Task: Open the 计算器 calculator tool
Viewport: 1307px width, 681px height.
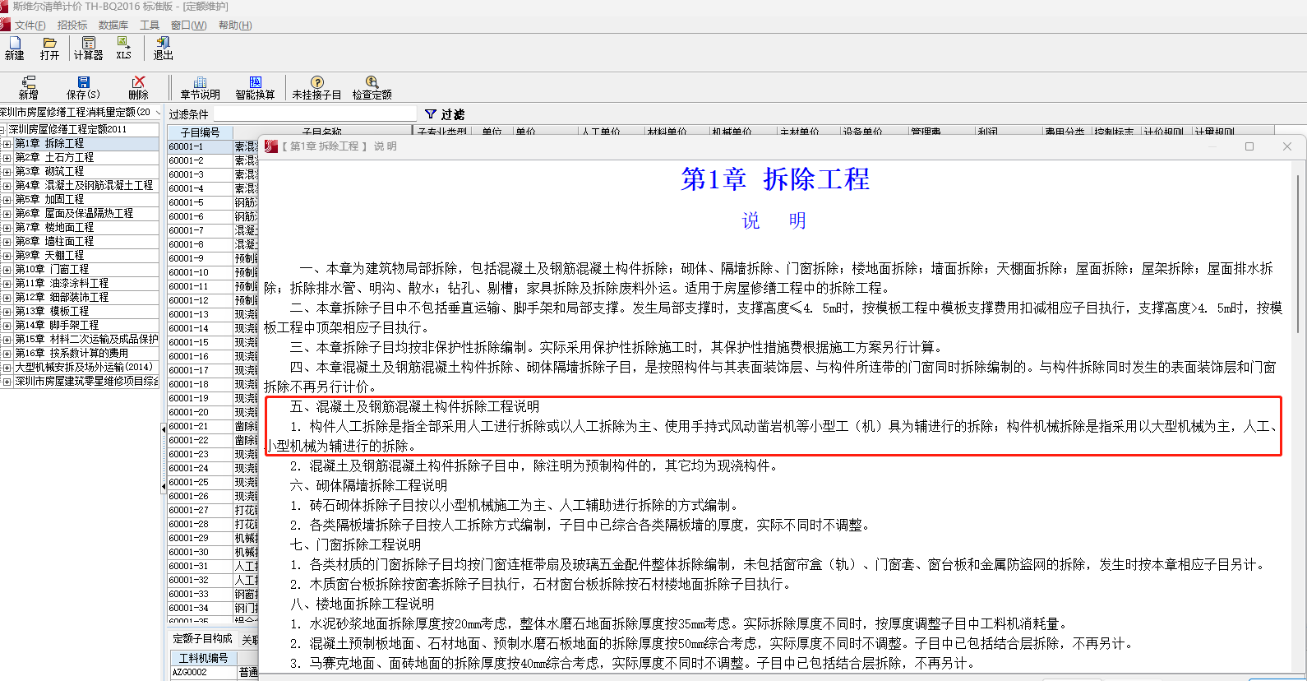Action: click(88, 43)
